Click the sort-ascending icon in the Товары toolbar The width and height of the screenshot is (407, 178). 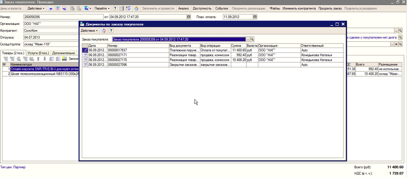click(x=51, y=59)
